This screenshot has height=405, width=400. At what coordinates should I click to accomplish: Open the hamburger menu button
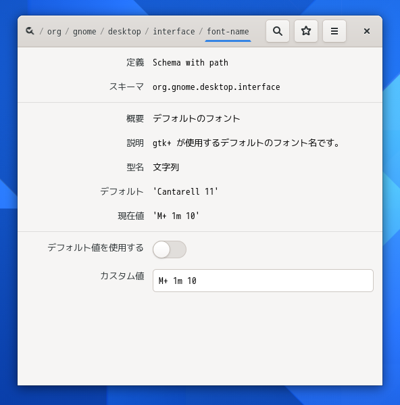(334, 31)
